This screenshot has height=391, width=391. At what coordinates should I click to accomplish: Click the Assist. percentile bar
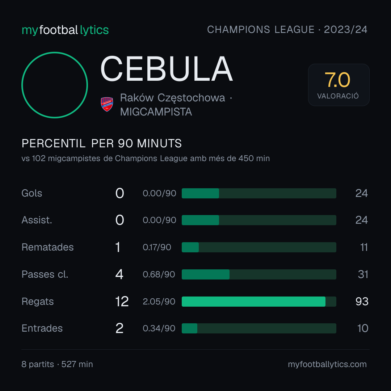pos(259,220)
